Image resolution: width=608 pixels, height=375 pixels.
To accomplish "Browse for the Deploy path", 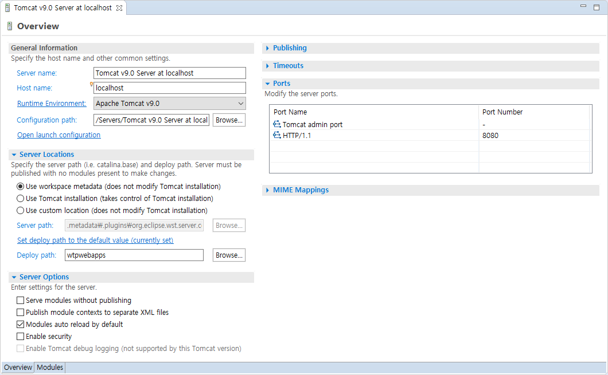I will [x=229, y=255].
